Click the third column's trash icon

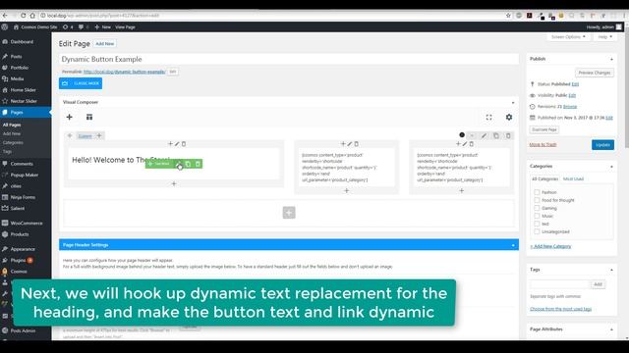472,144
